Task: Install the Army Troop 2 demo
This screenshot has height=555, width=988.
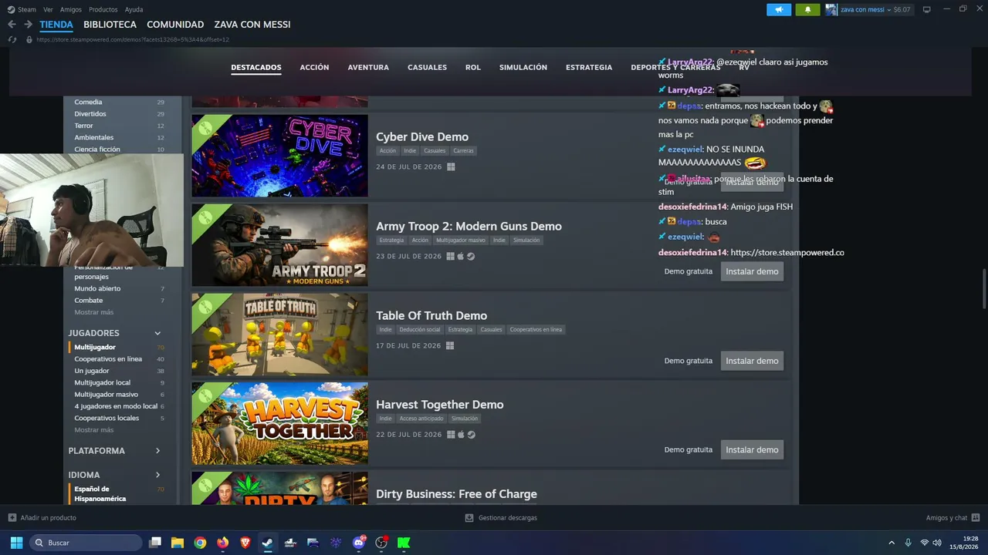Action: point(752,271)
